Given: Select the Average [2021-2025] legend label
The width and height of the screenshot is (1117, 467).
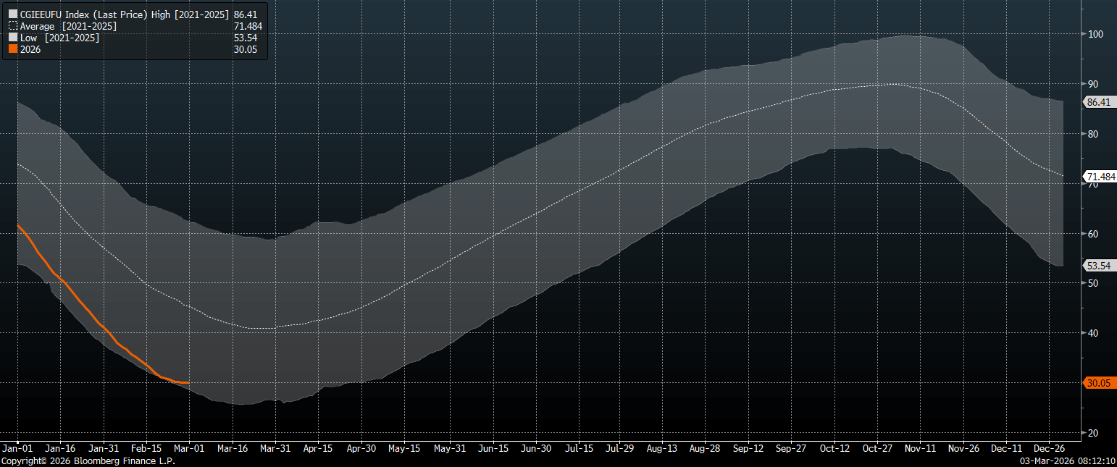Looking at the screenshot, I should click(x=68, y=26).
